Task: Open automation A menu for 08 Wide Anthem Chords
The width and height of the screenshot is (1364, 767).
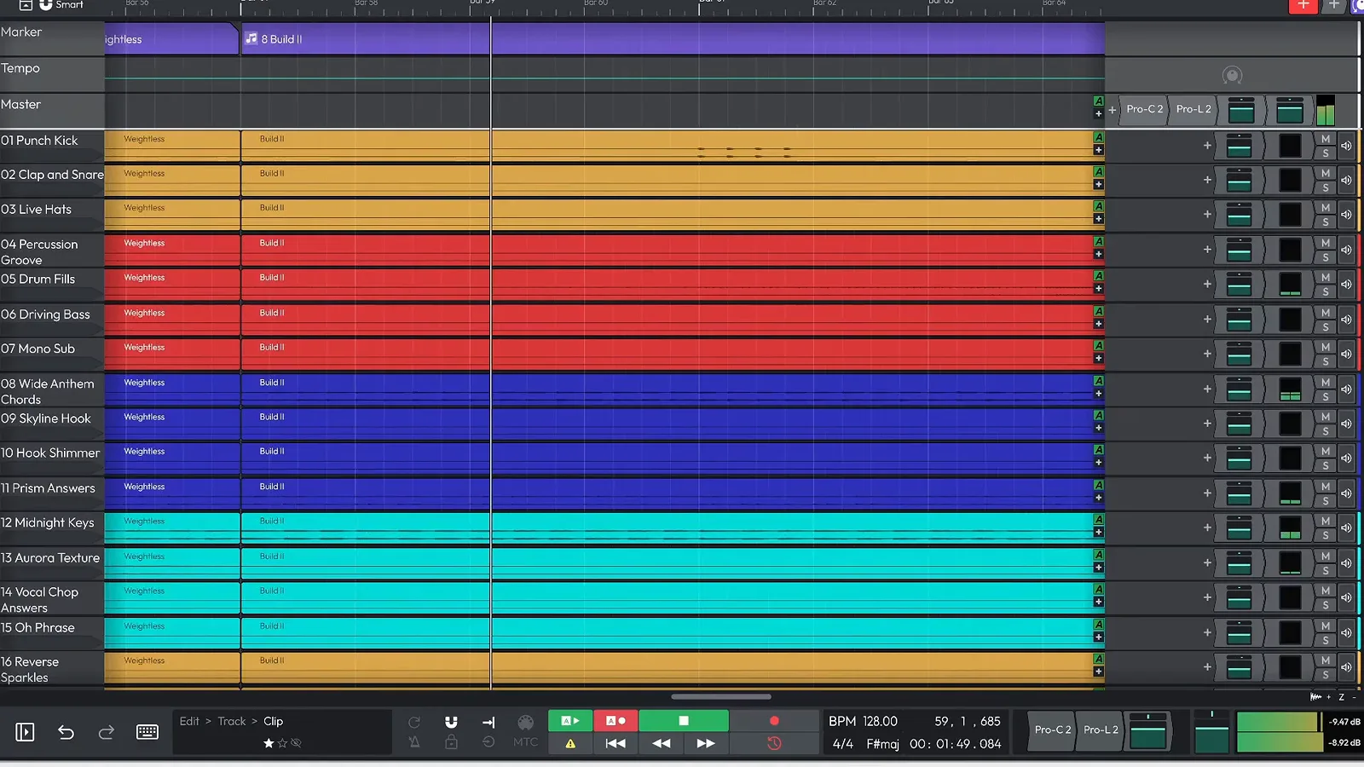Action: point(1098,381)
